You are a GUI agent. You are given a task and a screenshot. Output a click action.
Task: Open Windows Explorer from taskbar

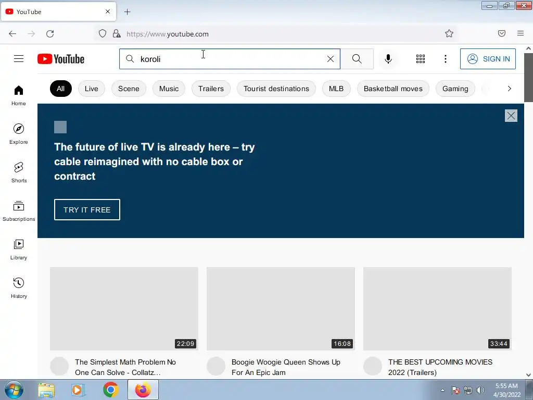46,390
